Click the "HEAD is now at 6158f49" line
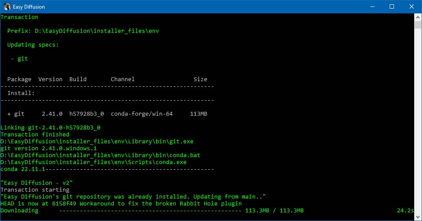Screen dimensions: 422x221 [x=121, y=204]
